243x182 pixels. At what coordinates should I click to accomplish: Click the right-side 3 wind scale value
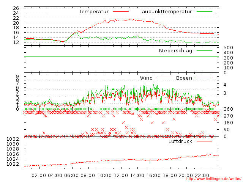(x=225, y=93)
